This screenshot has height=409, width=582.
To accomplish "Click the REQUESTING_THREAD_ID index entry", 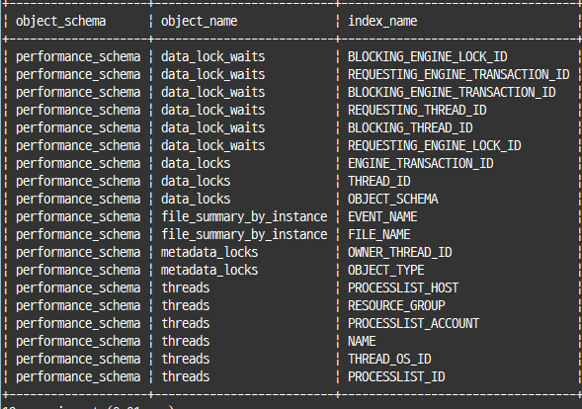I will 417,111.
